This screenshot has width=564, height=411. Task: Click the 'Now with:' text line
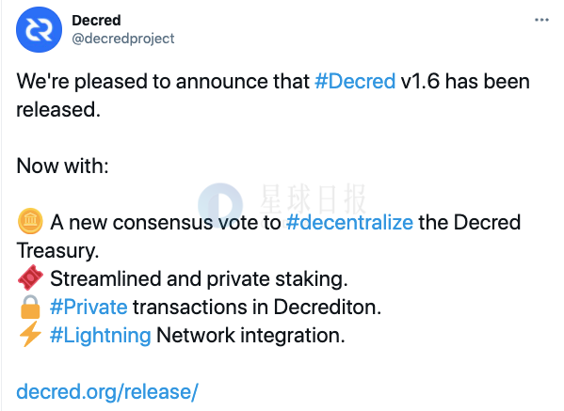click(x=62, y=166)
